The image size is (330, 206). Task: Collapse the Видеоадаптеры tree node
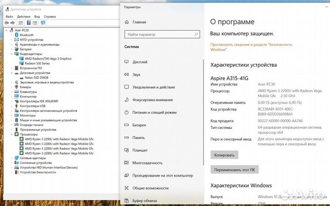pyautogui.click(x=11, y=54)
